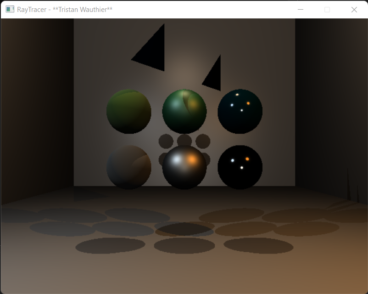The height and width of the screenshot is (294, 368).
Task: Close the RayTracer window
Action: [x=354, y=9]
